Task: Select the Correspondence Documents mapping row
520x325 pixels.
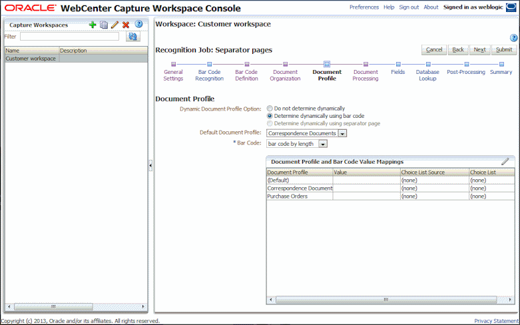Action: click(391, 188)
